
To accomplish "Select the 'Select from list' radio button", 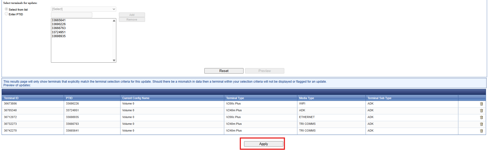I will [7, 9].
